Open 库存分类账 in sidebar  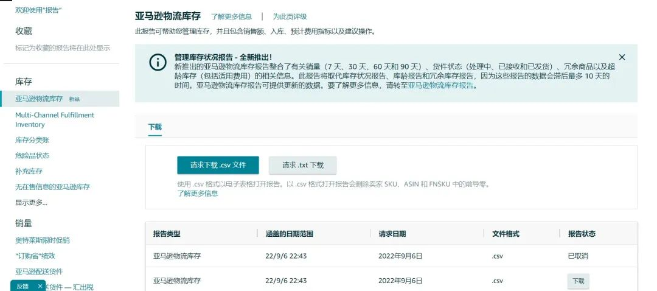32,140
